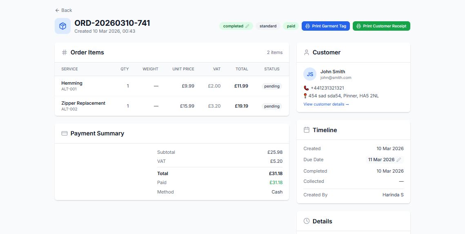This screenshot has height=234, width=465.
Task: Click the address 454 sad sda54, Pinner
Action: coord(343,96)
